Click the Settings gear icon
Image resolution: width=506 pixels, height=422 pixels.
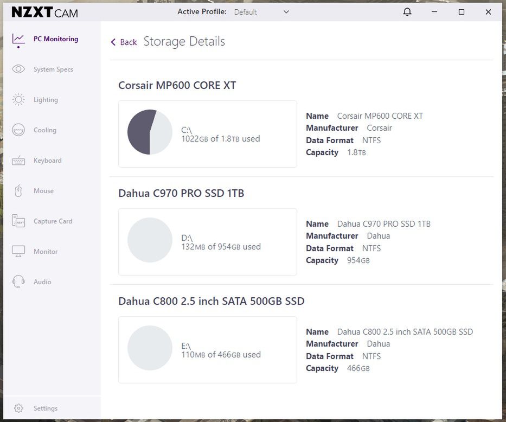pyautogui.click(x=18, y=408)
